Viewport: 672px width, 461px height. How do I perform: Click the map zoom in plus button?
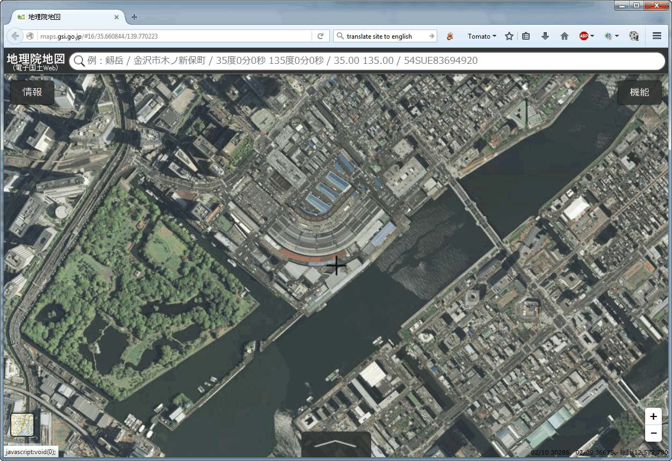[x=653, y=416]
